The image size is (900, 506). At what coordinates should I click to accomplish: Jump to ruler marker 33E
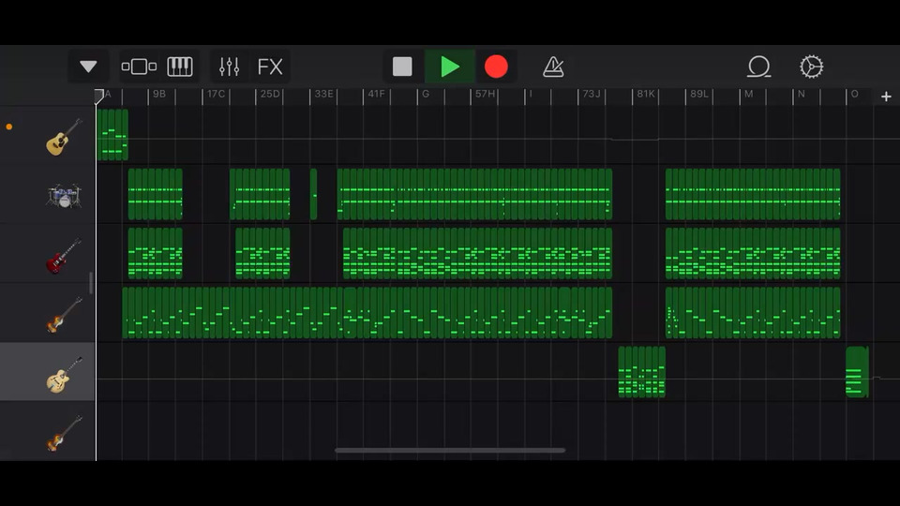click(323, 94)
